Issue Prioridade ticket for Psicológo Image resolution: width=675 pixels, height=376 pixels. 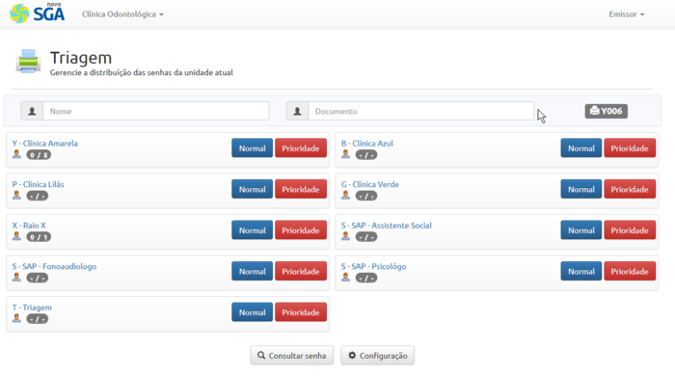630,272
